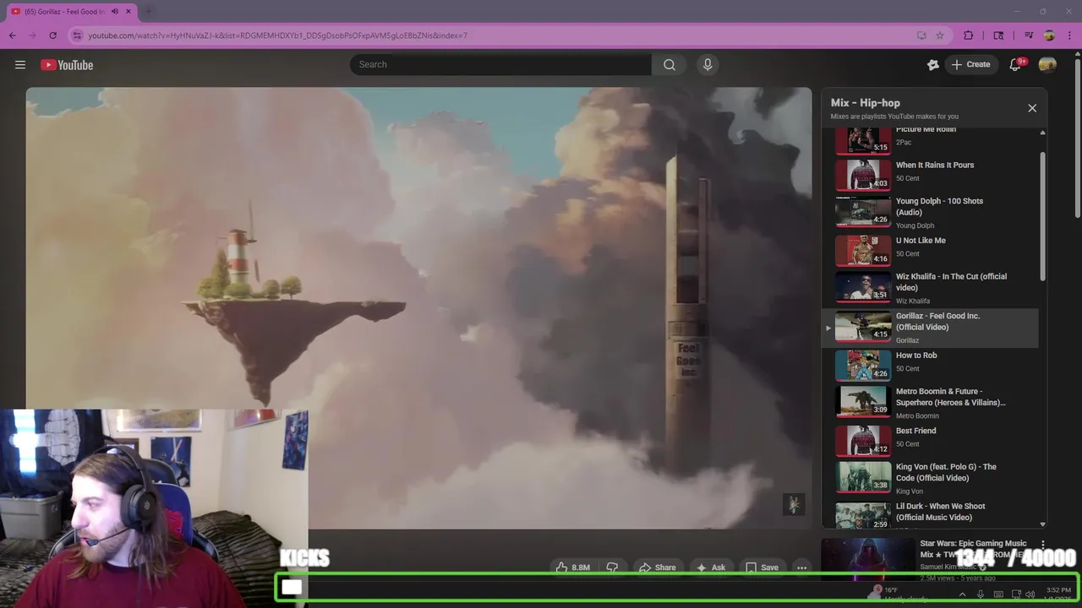Open Chrome media controls icon
Image resolution: width=1082 pixels, height=608 pixels.
[1029, 35]
